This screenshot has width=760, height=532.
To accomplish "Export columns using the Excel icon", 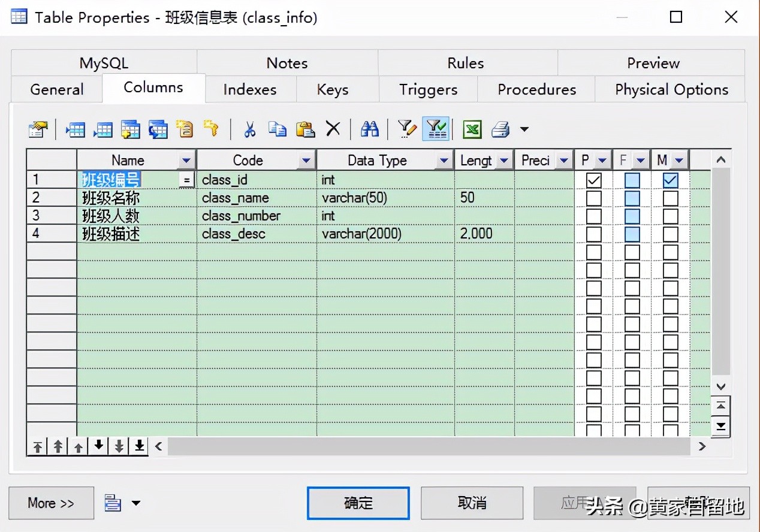I will [x=472, y=129].
